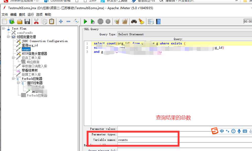
Task: Open the 查找 menu
Action: [22, 15]
